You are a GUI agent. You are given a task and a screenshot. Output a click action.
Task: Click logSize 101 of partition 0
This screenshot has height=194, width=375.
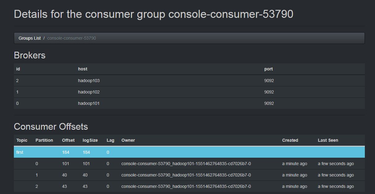click(x=86, y=164)
